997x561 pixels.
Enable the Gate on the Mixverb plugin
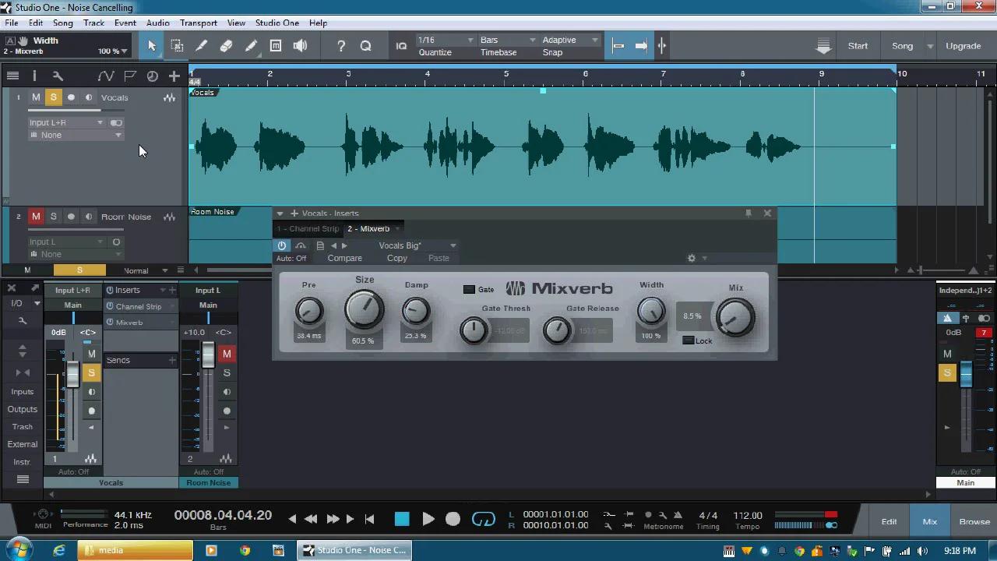[469, 289]
